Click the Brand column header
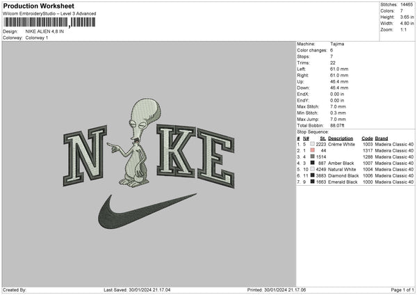This screenshot has height=295, width=417. (x=382, y=138)
